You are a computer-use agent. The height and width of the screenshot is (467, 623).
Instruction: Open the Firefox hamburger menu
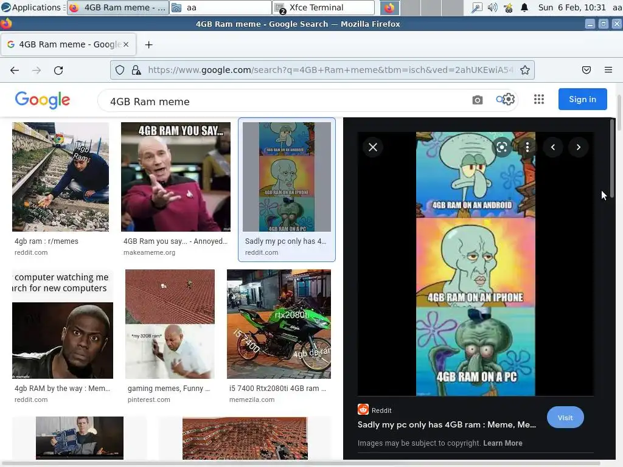(608, 71)
